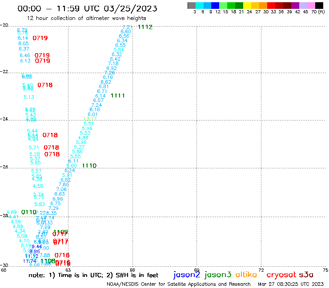Click the wave height value '7.29'
Screen dimensions: 329x288
[53, 208]
